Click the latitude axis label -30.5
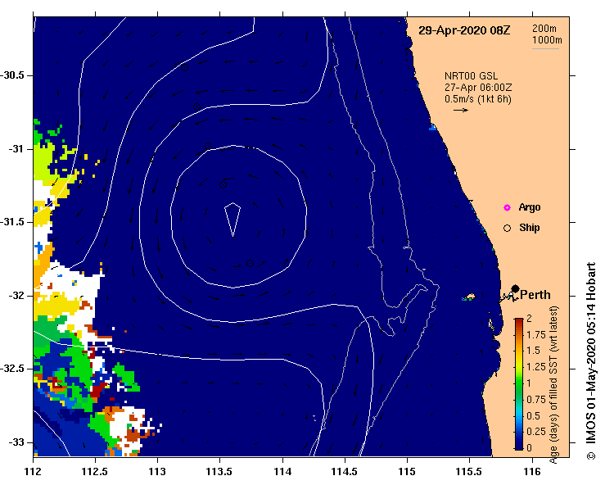605x485 pixels. [13, 75]
